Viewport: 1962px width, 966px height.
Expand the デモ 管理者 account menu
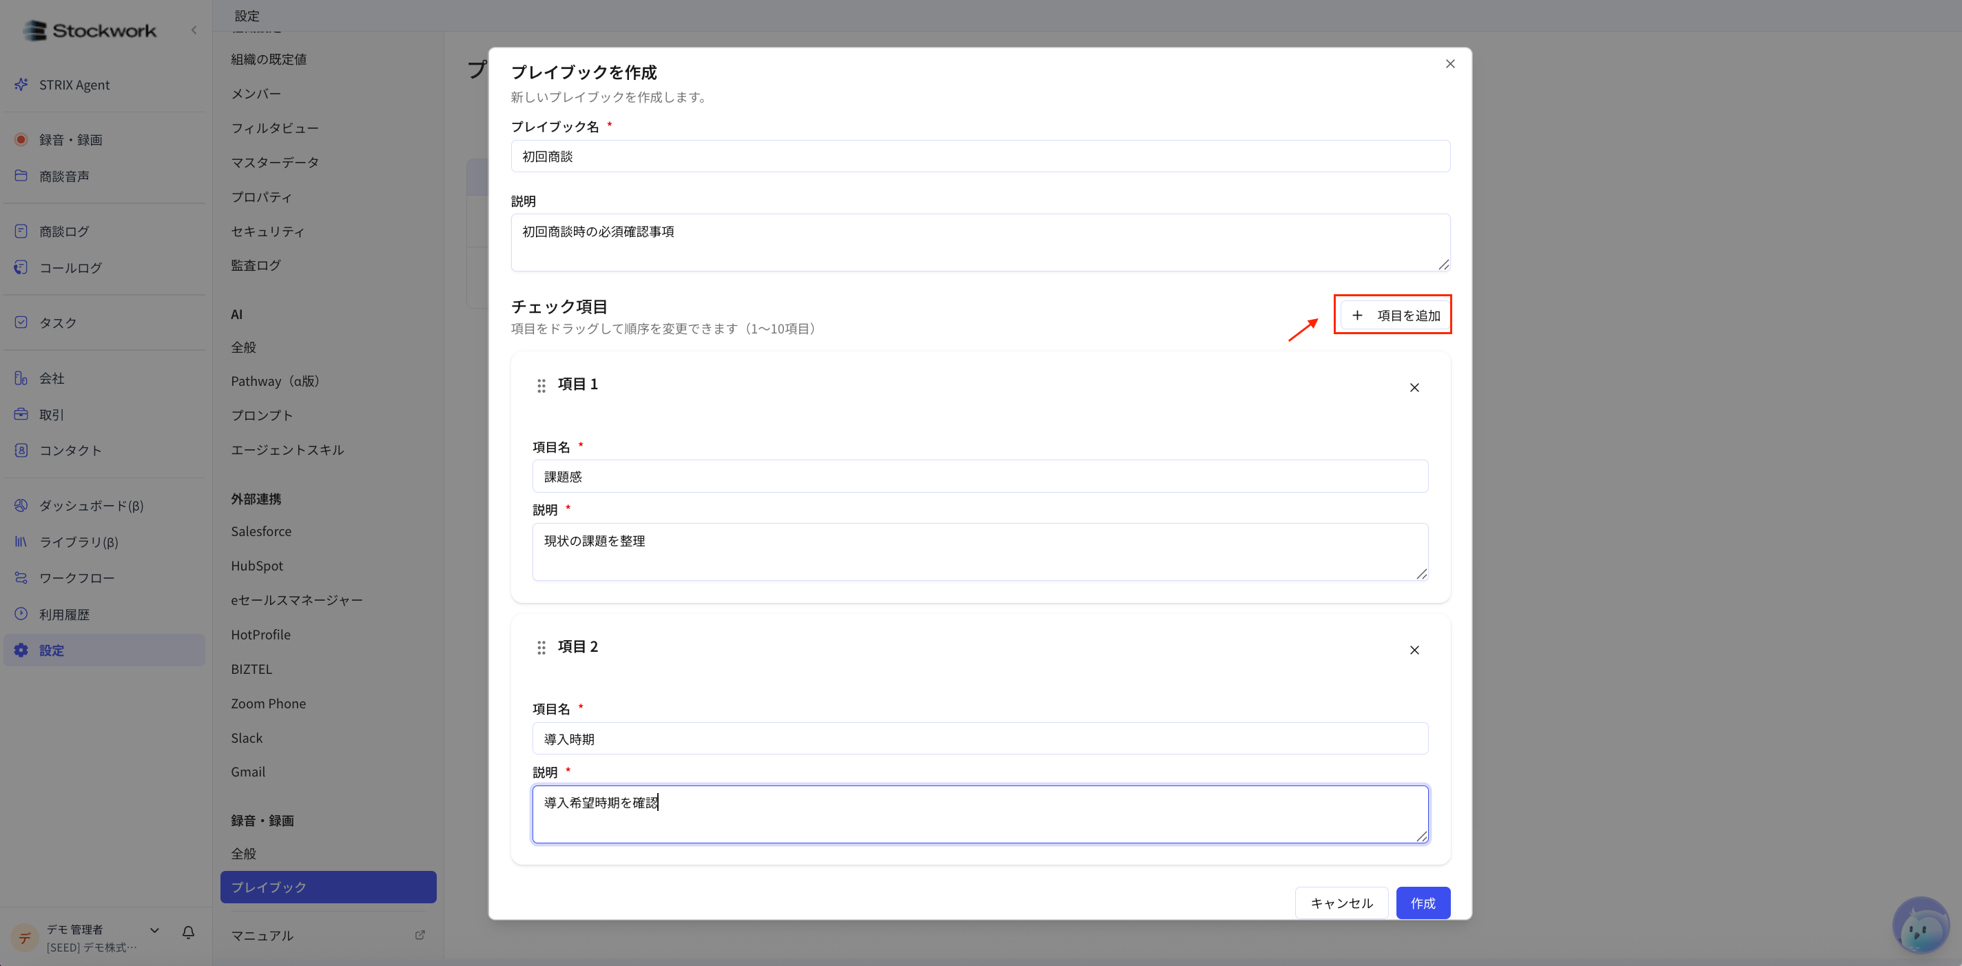click(x=154, y=930)
